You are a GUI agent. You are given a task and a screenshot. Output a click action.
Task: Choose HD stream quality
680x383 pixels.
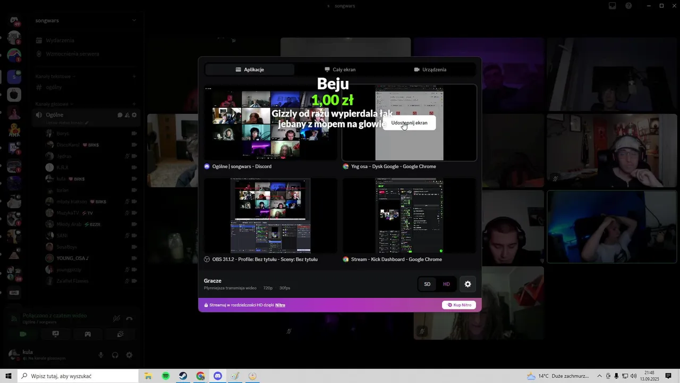tap(446, 284)
